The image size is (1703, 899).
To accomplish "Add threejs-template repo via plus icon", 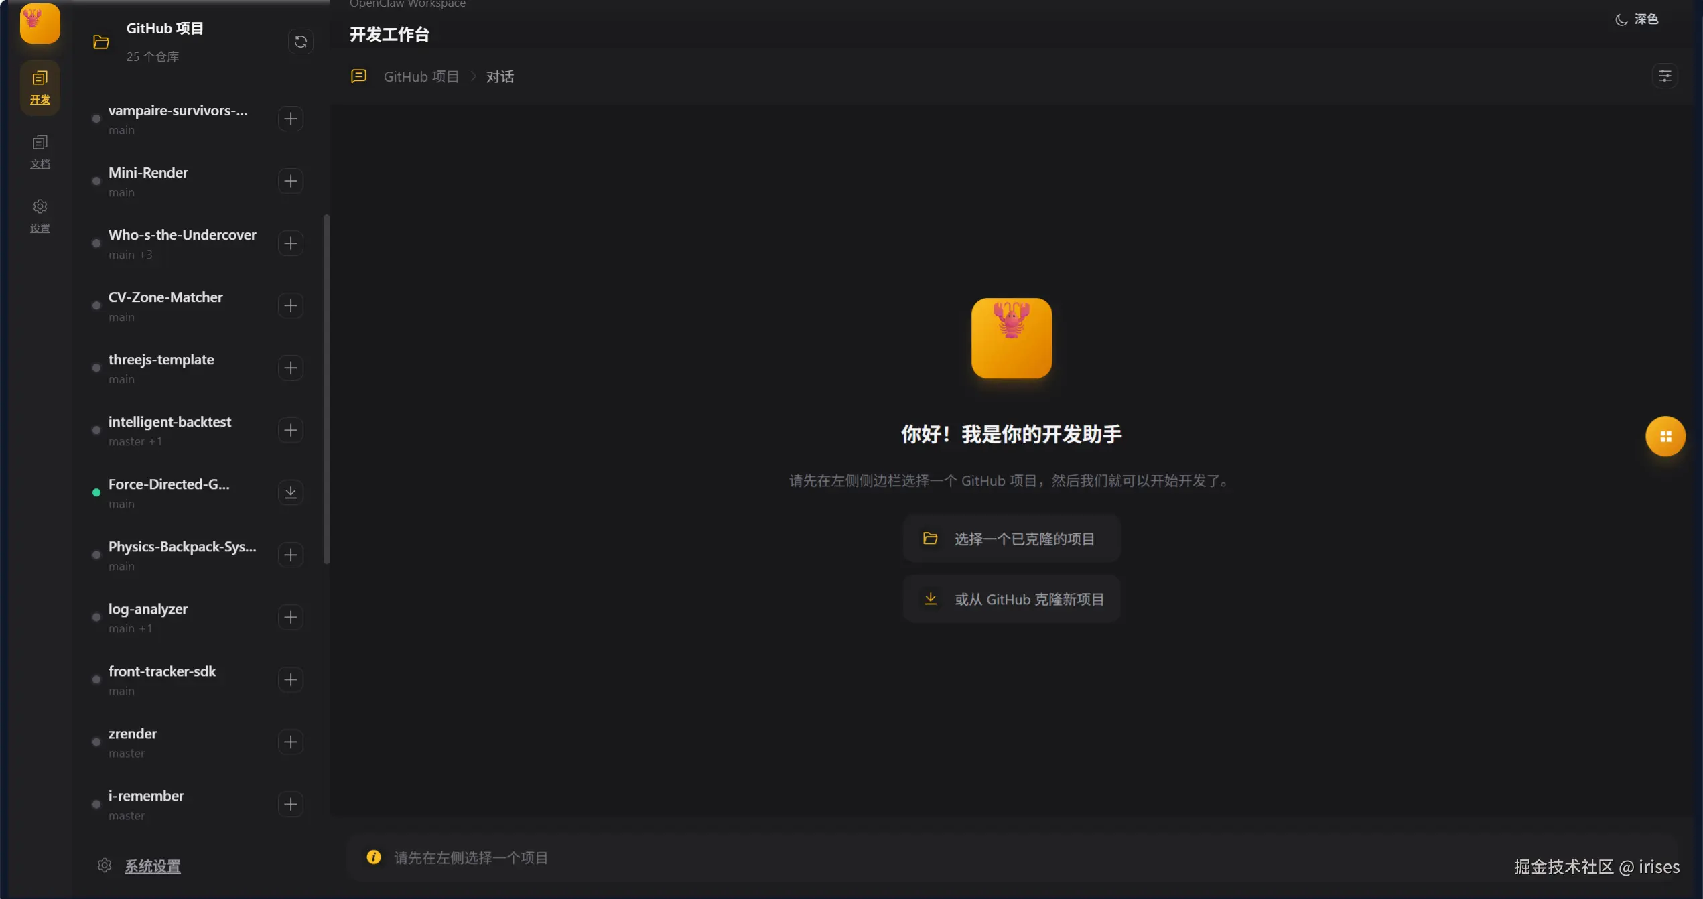I will click(291, 368).
